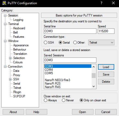Select COM4 in saved sessions list
The image size is (119, 116).
click(68, 70)
